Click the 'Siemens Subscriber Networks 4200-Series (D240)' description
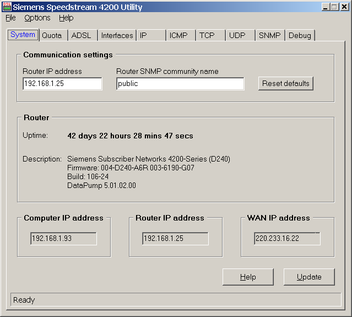 point(149,159)
